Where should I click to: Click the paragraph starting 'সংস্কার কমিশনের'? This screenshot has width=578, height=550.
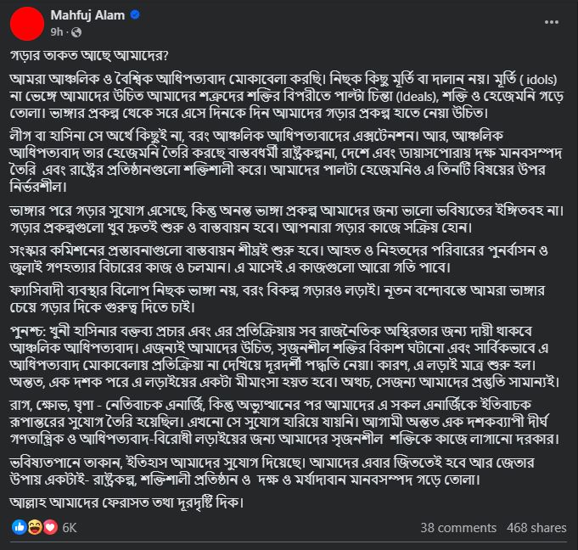click(279, 259)
